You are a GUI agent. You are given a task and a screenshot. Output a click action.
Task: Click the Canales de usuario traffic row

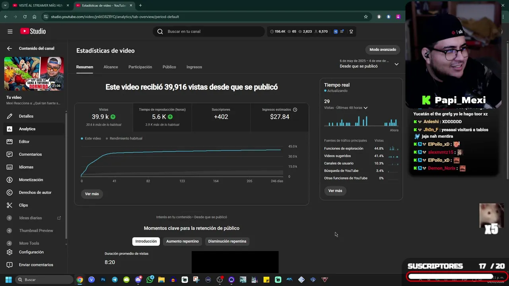tap(361, 163)
